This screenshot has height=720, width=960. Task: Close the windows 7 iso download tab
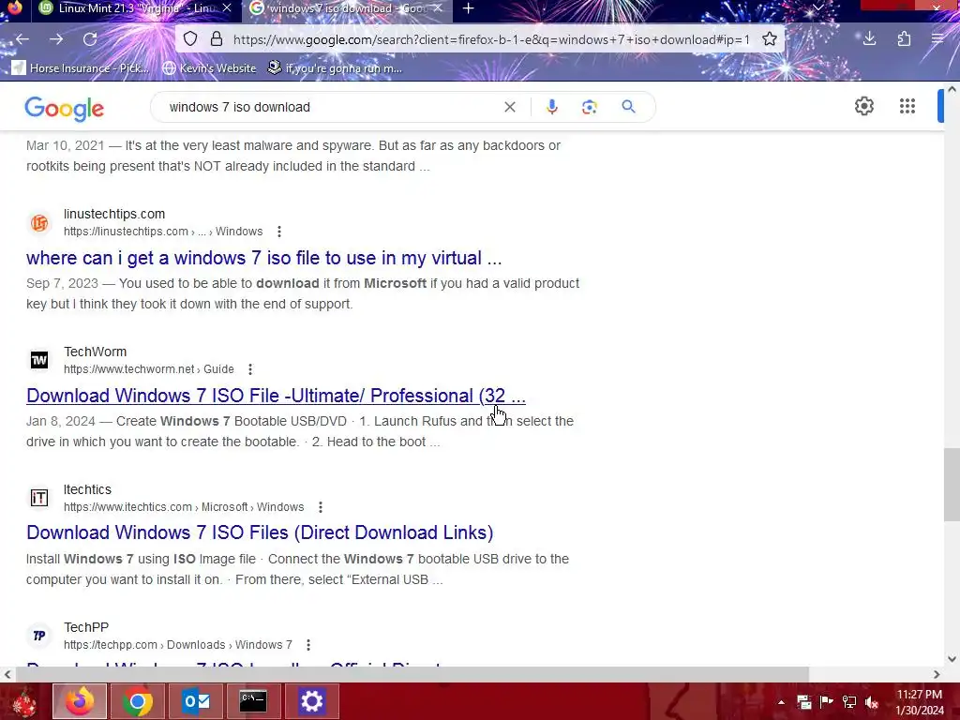(438, 8)
